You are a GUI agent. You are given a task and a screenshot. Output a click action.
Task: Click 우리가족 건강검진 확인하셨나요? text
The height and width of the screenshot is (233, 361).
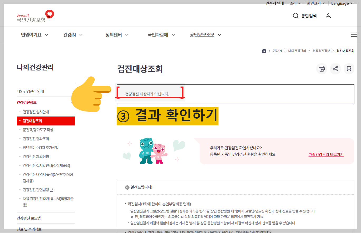coord(236,148)
